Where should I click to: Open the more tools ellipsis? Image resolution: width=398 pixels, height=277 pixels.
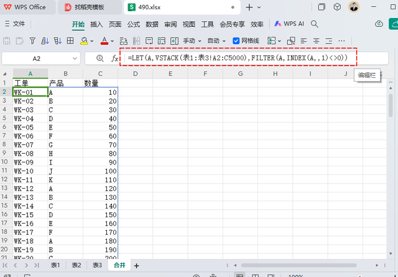(x=341, y=40)
